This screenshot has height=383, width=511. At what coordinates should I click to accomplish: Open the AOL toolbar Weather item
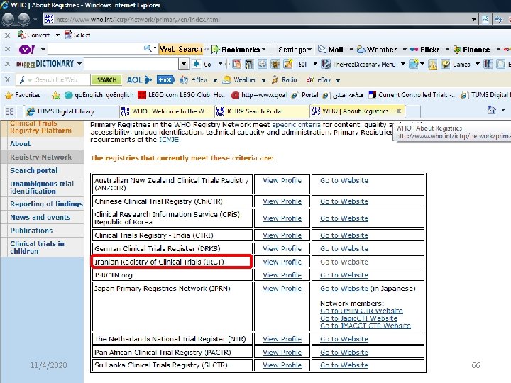point(239,79)
